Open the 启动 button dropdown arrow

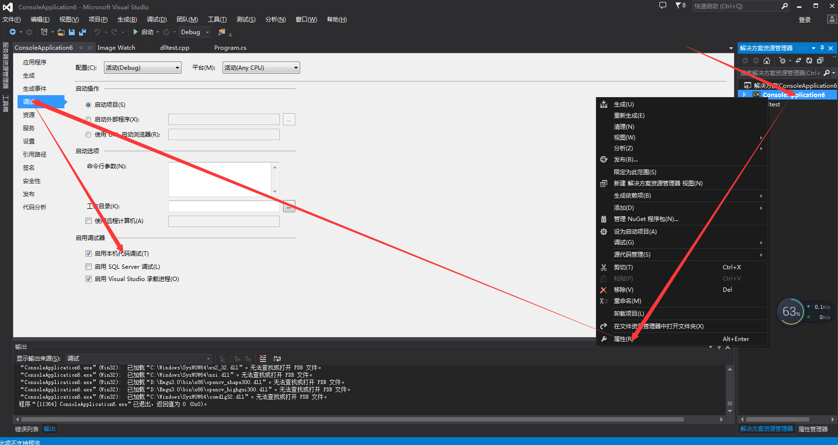point(158,32)
